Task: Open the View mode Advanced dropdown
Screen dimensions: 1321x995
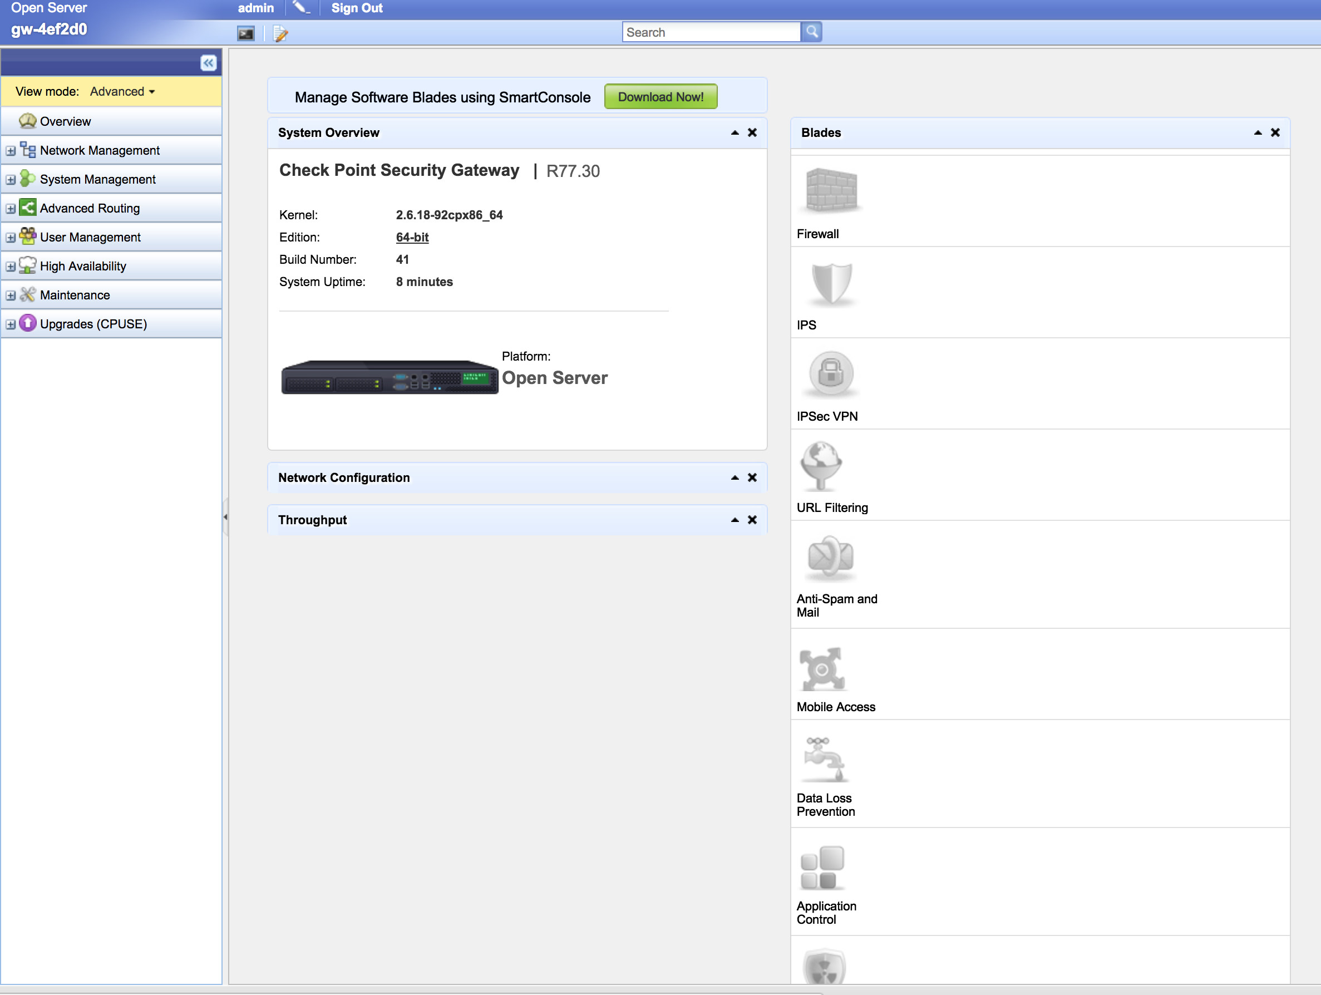Action: click(122, 91)
